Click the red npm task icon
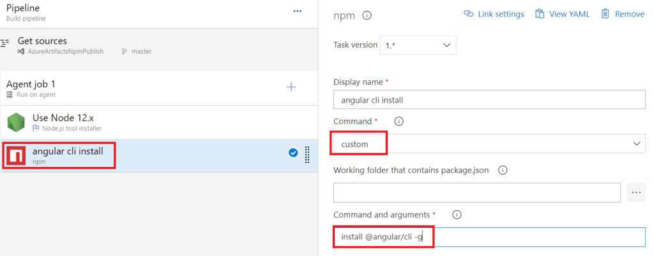This screenshot has height=256, width=654. 17,155
